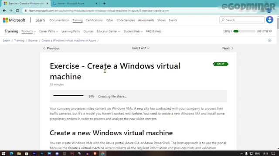Viewport: 279px width, 156px height.
Task: Open the network status tray icon
Action: pyautogui.click(x=251, y=153)
